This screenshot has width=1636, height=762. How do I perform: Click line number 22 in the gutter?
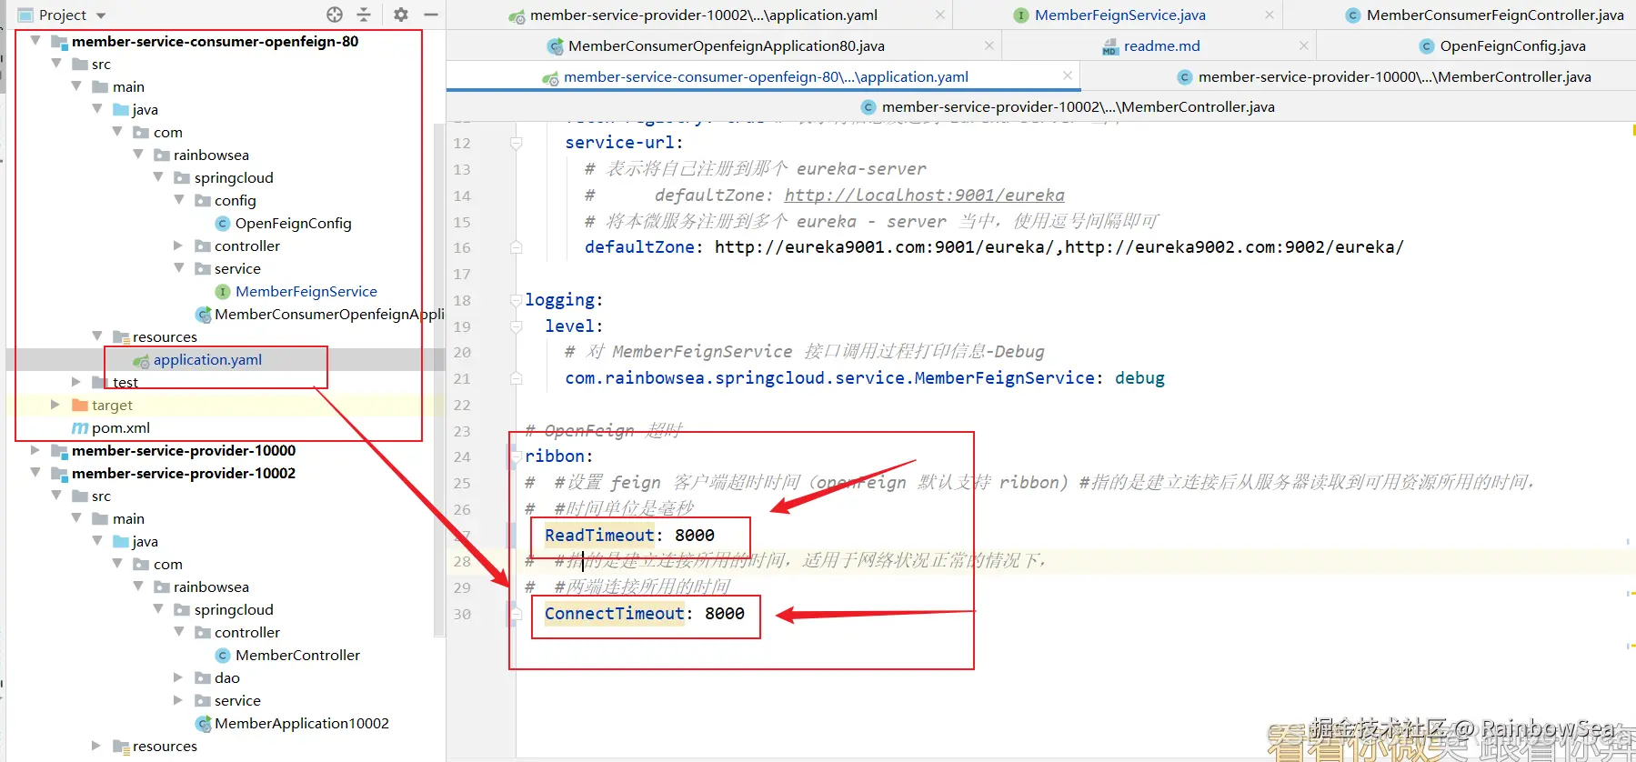tap(462, 405)
